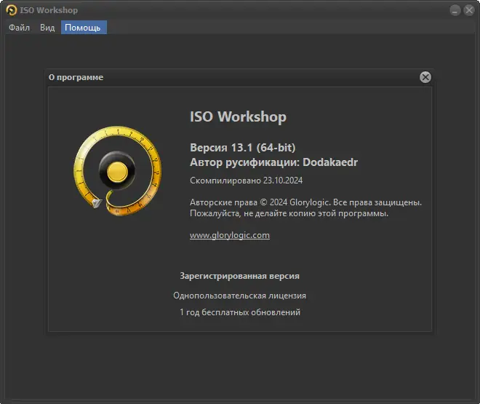Click the Автор русификации: Dodakaedr line
This screenshot has width=480, height=404.
(273, 162)
